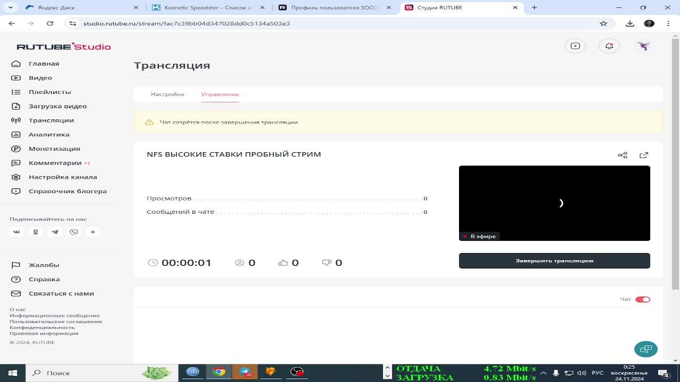Screen dimensions: 680x382
Task: Click the volume icon in system tray
Action: tap(582, 373)
